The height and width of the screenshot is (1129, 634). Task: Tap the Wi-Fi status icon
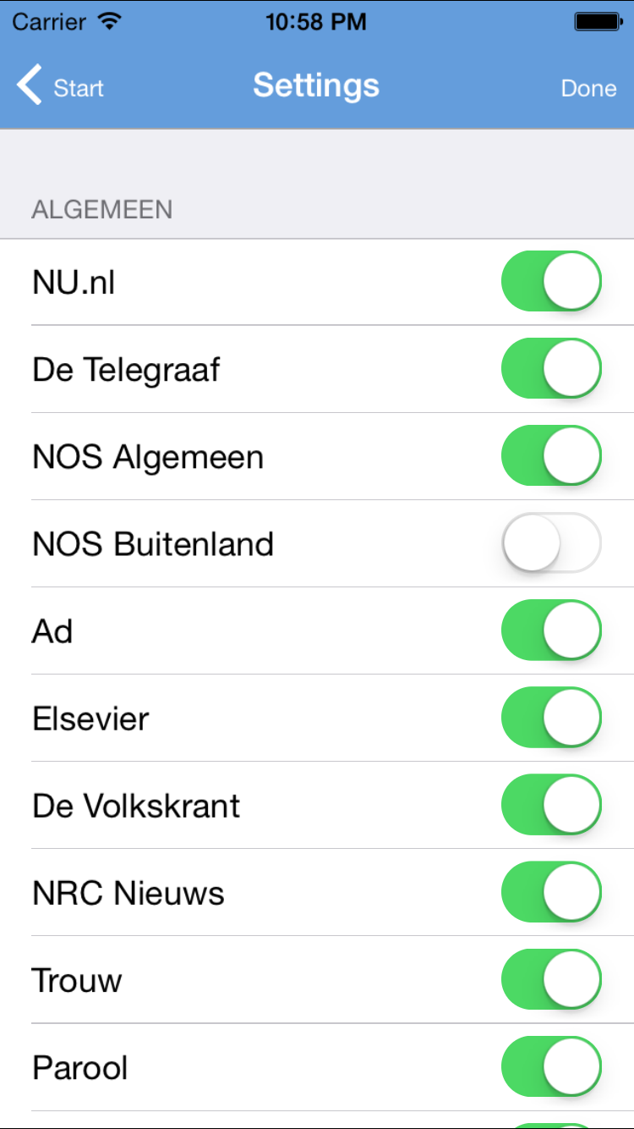110,22
